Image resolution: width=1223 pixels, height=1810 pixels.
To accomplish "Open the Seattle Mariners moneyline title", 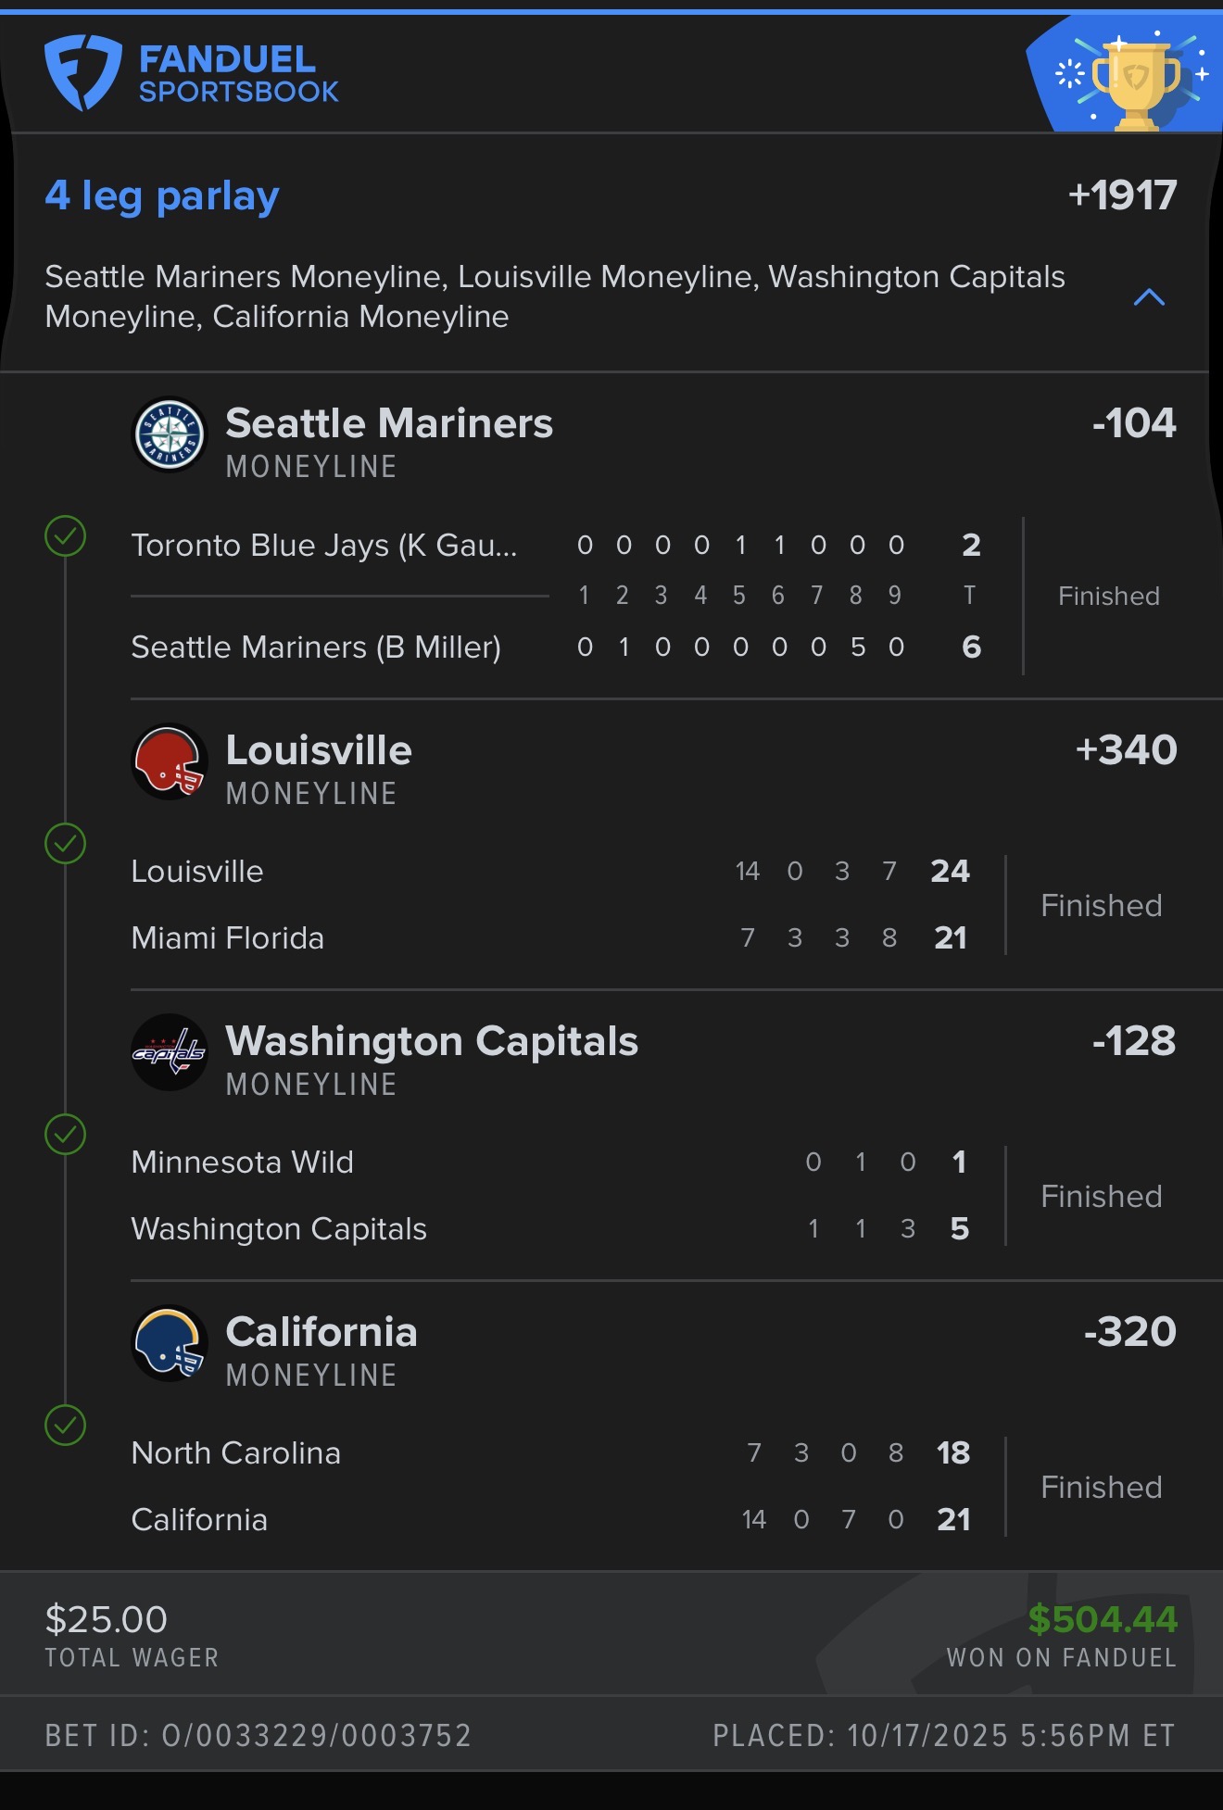I will (389, 423).
